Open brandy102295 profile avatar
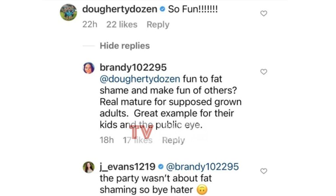Image resolution: width=336 pixels, height=196 pixels. pos(89,68)
